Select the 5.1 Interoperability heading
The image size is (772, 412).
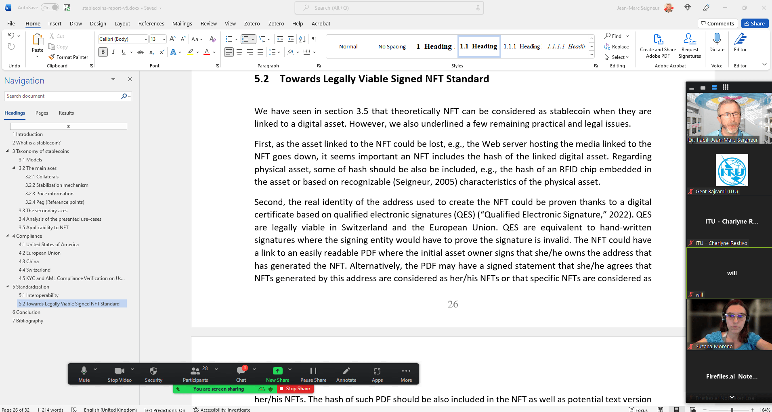pyautogui.click(x=39, y=295)
